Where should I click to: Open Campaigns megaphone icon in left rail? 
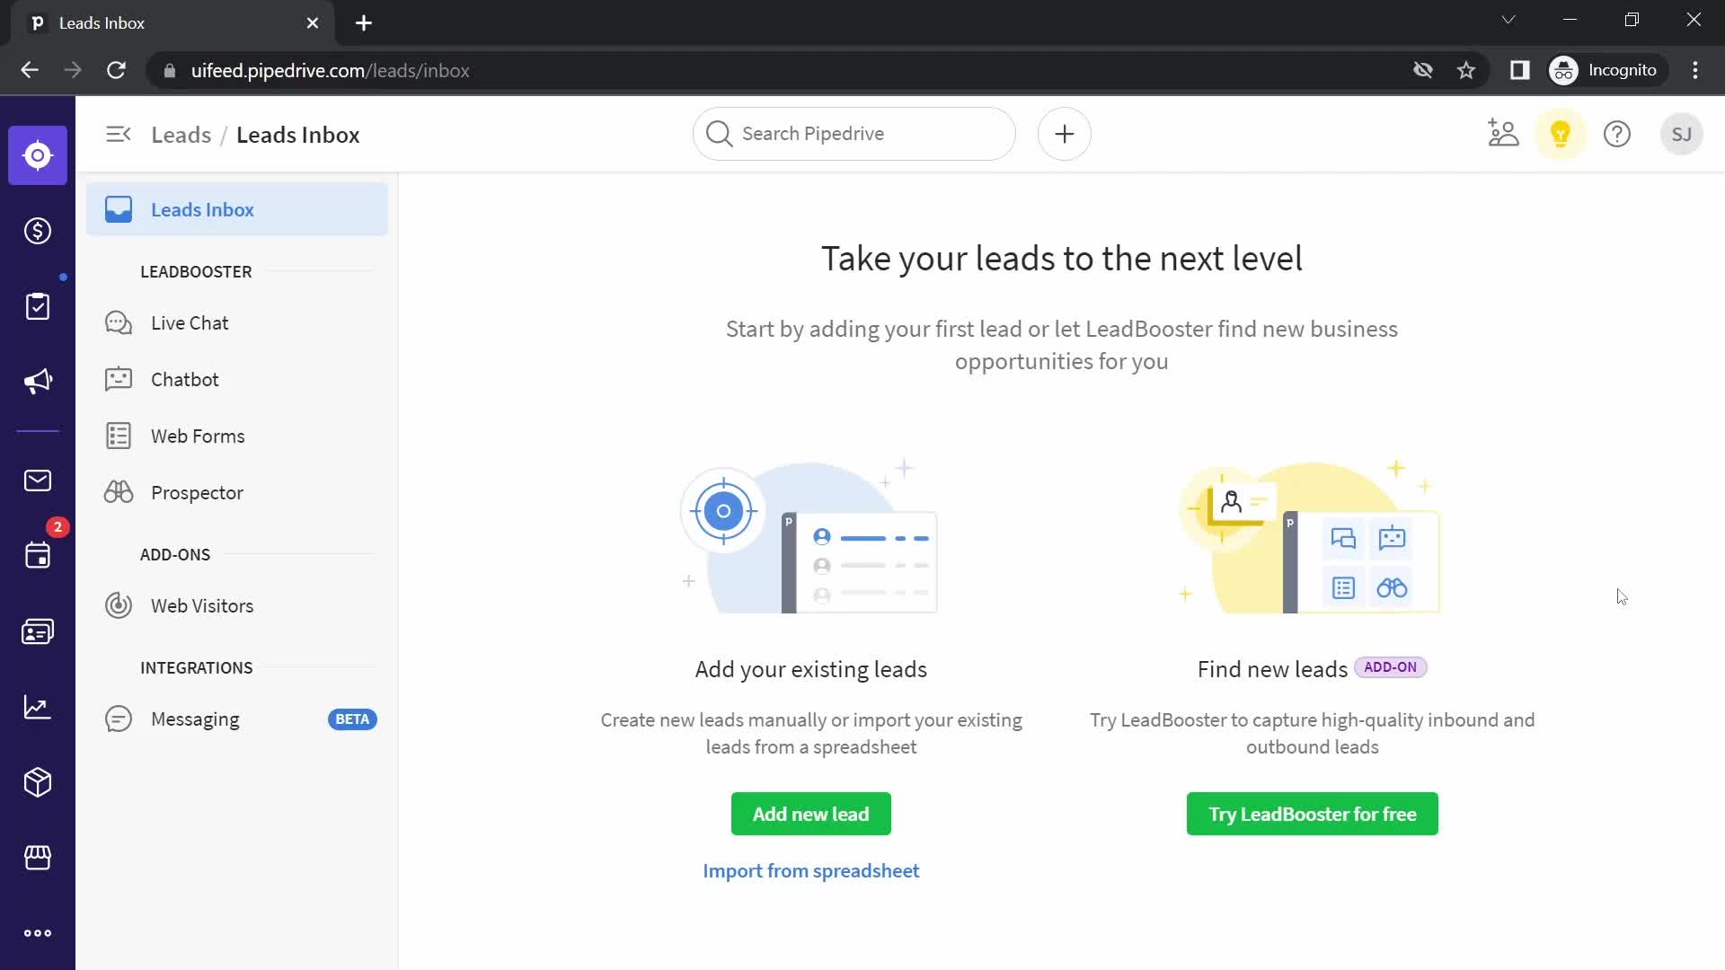(x=38, y=382)
